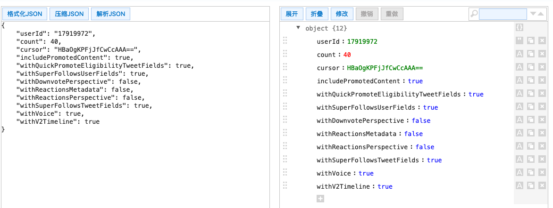Change type of includePromotedContent field
Image resolution: width=553 pixels, height=208 pixels.
click(519, 80)
